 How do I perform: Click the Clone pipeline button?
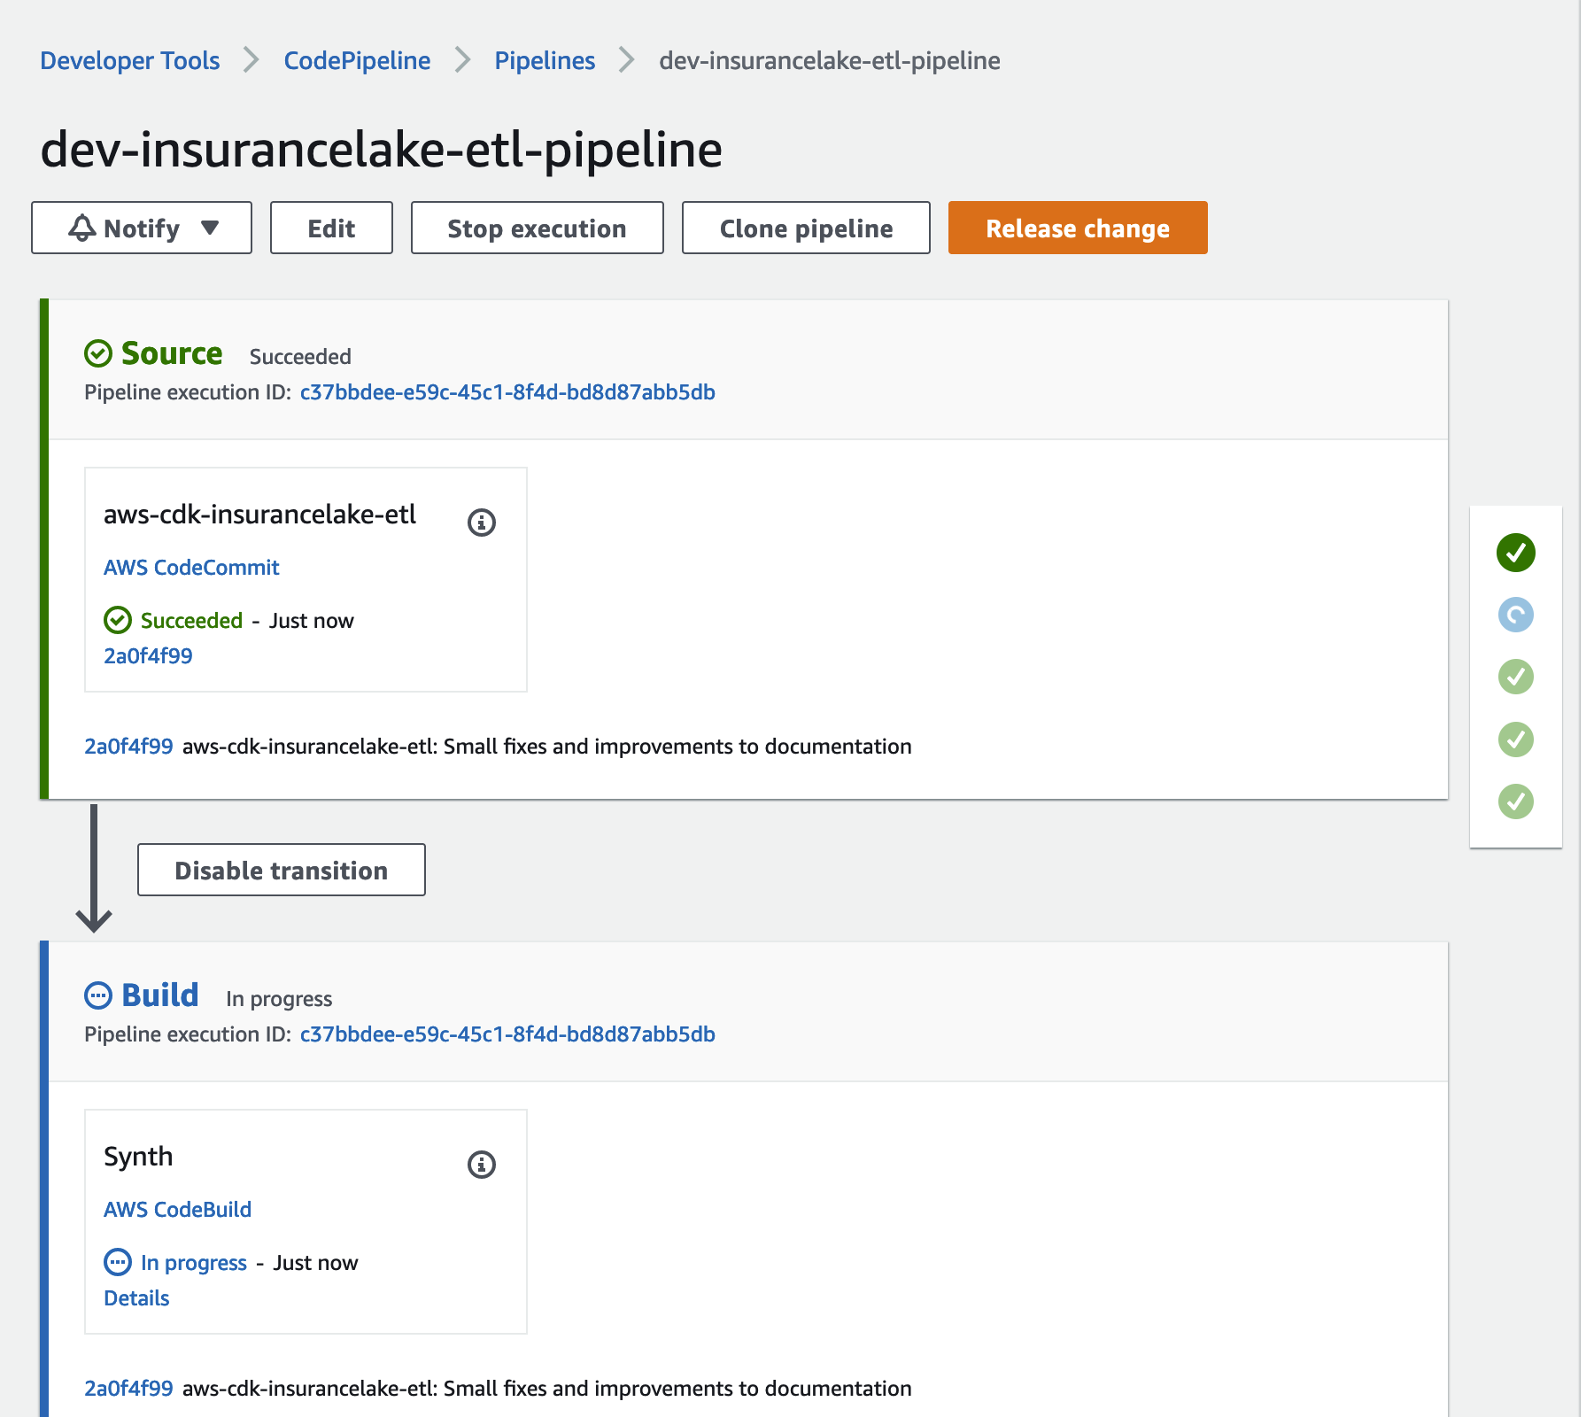(806, 228)
